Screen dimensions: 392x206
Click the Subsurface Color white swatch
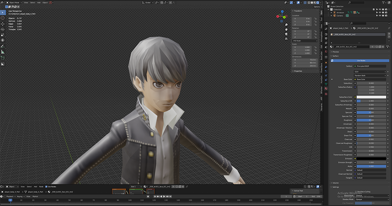pyautogui.click(x=371, y=97)
